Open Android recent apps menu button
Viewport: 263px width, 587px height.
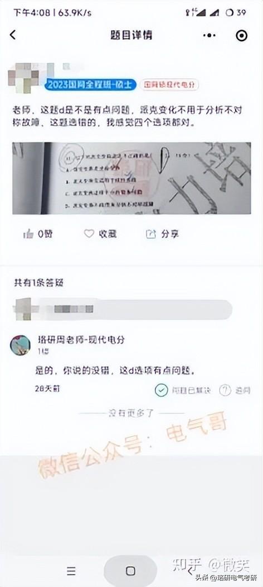tap(71, 571)
